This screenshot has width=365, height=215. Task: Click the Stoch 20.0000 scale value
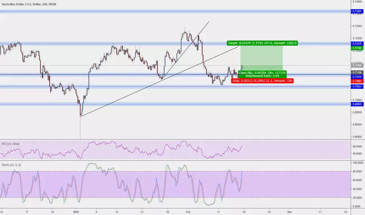click(x=357, y=197)
